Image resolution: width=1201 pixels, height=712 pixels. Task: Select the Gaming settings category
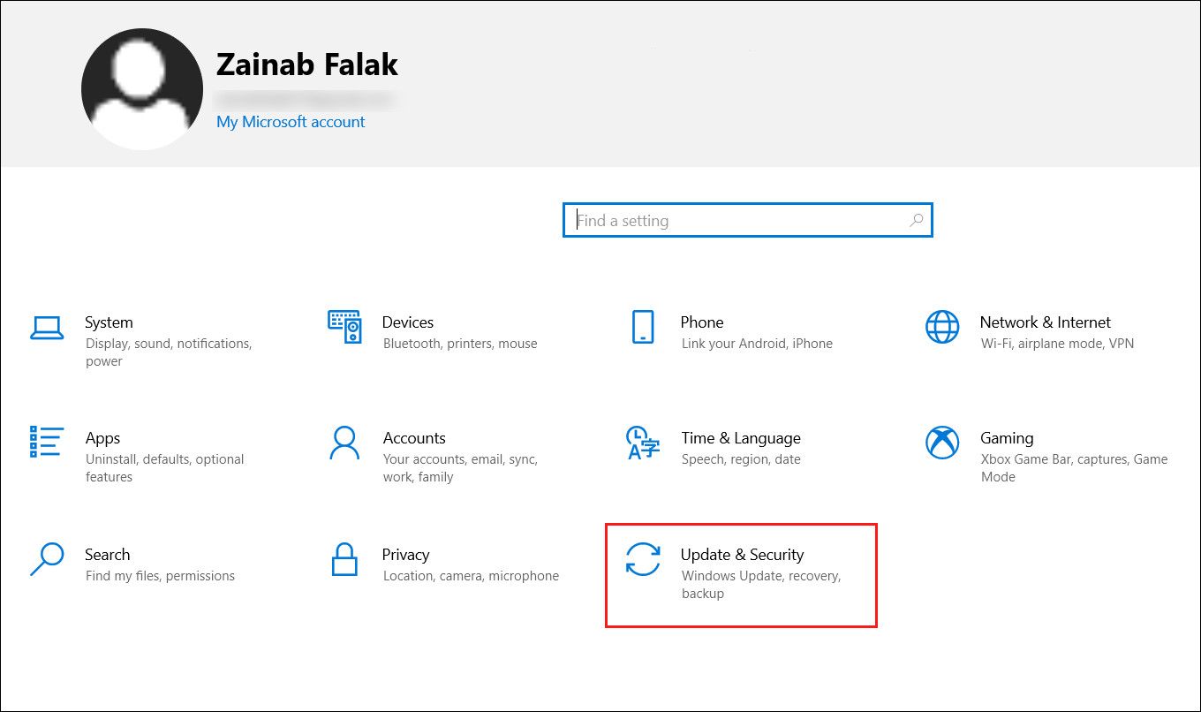(x=1007, y=438)
